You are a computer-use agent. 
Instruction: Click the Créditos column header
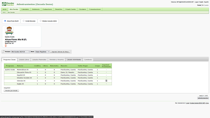pos(37,66)
